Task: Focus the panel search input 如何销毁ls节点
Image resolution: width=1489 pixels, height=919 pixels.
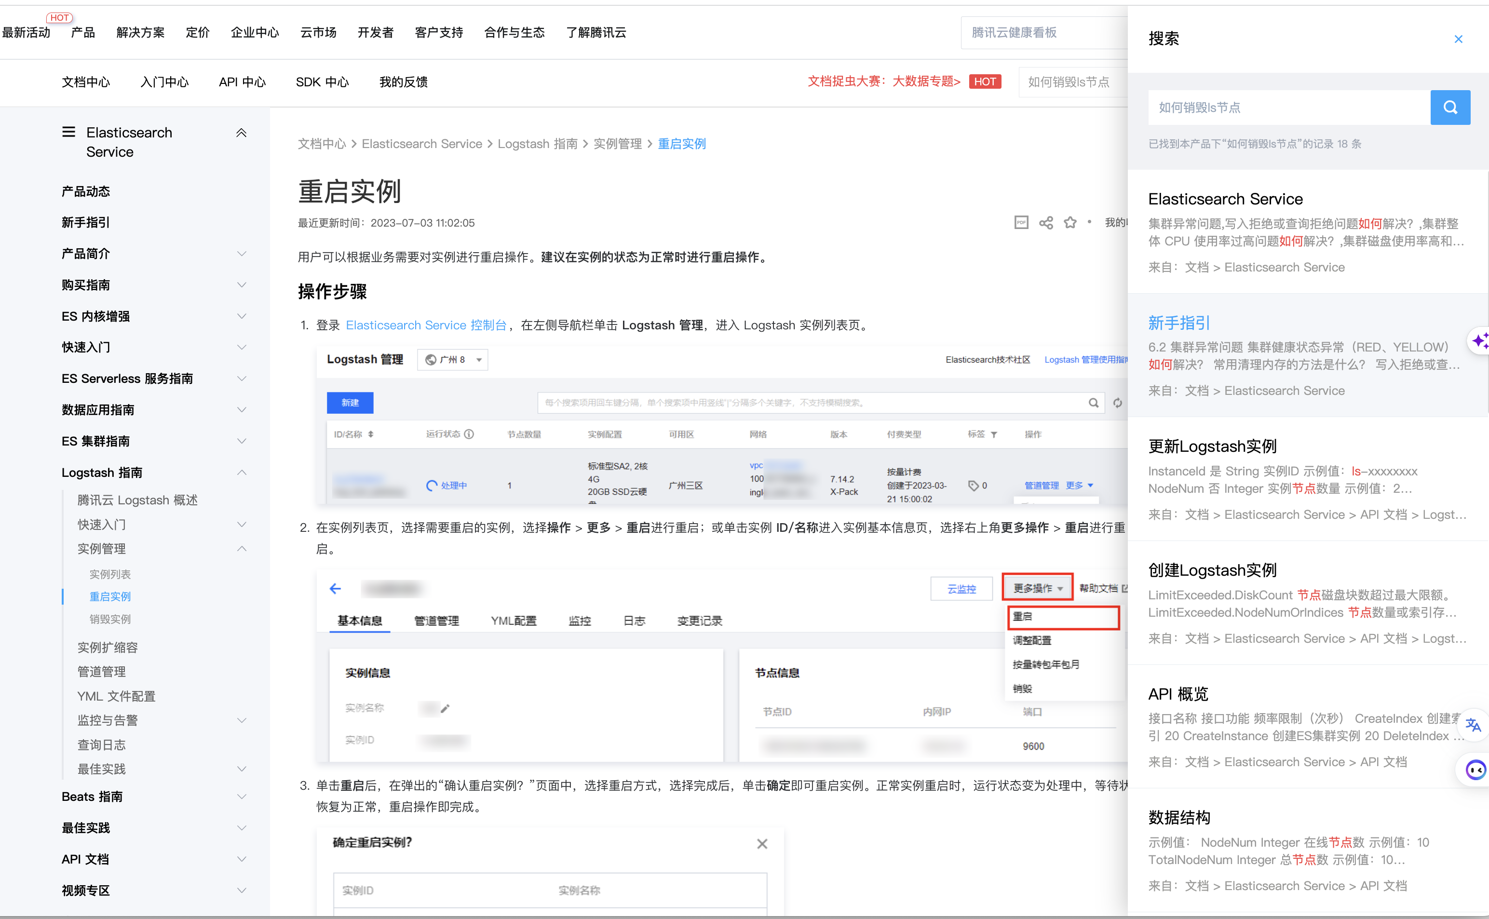Action: [x=1289, y=108]
